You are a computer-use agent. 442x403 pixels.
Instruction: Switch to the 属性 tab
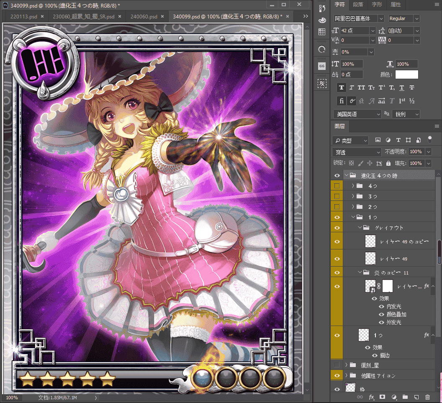(396, 5)
